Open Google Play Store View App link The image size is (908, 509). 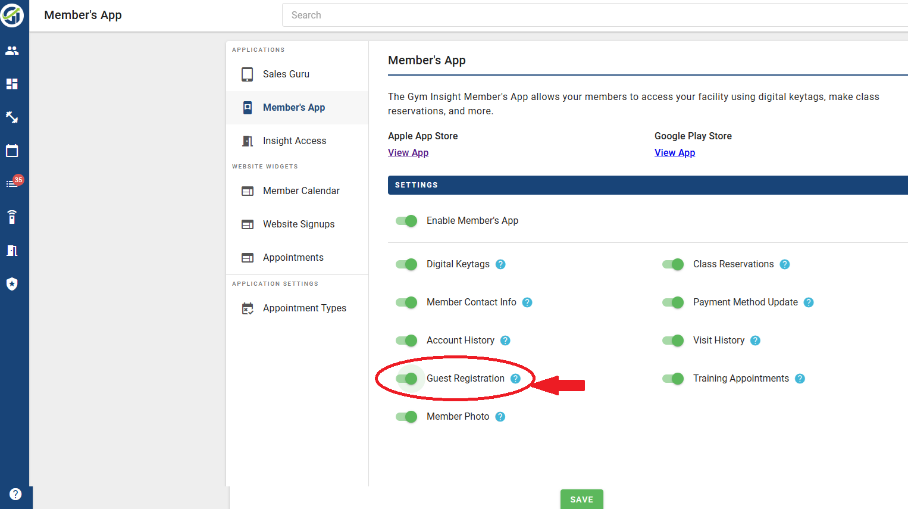pos(675,152)
